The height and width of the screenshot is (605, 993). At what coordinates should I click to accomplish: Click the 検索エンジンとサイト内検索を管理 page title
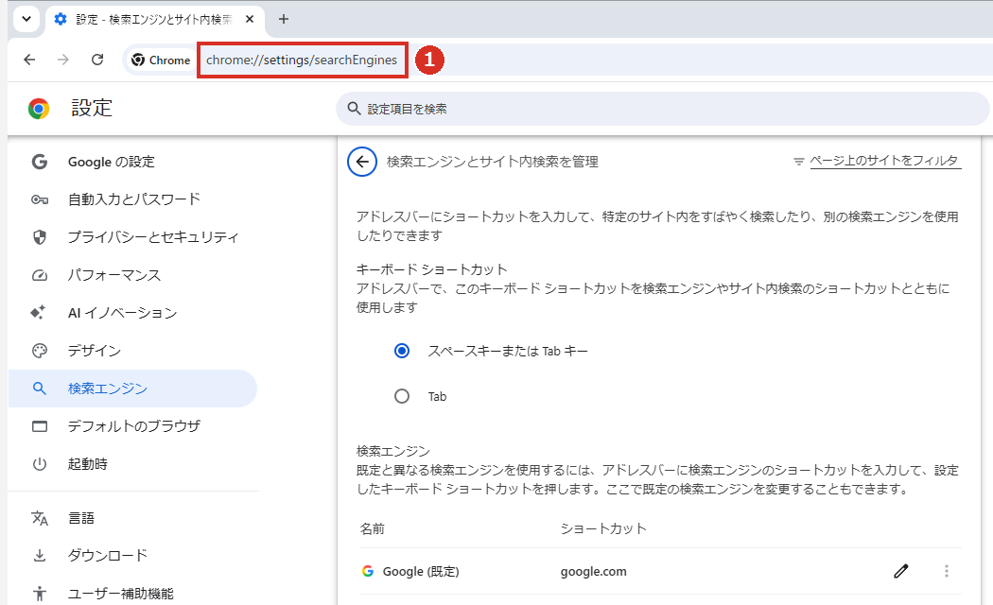click(x=492, y=162)
